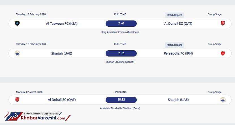Click the KhabarVarzeshi logo icon

coord(14,116)
